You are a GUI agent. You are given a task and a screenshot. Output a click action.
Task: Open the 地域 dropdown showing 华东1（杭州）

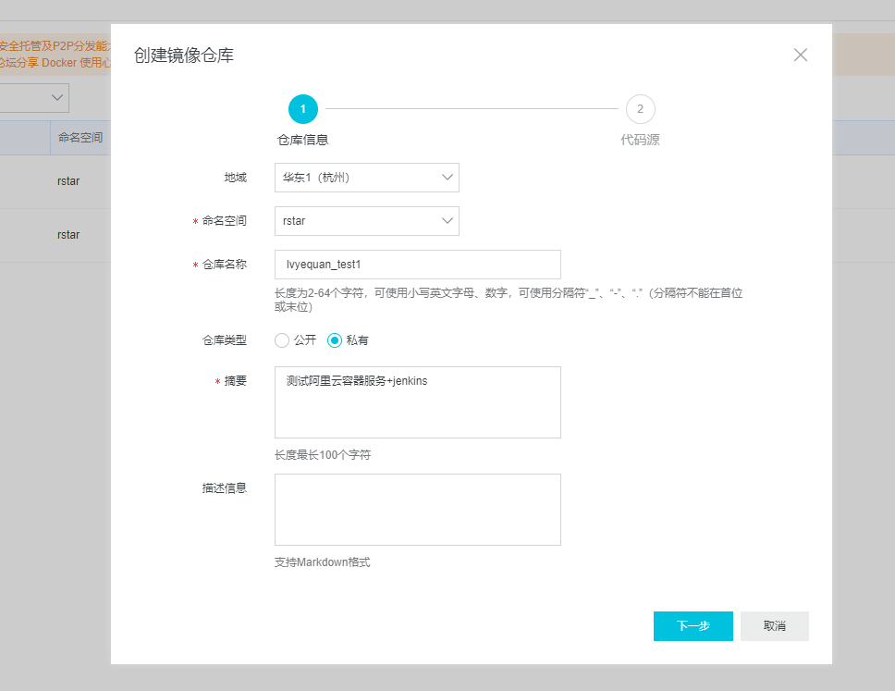tap(366, 177)
